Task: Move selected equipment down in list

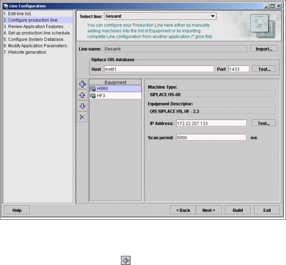Action: pos(82,106)
